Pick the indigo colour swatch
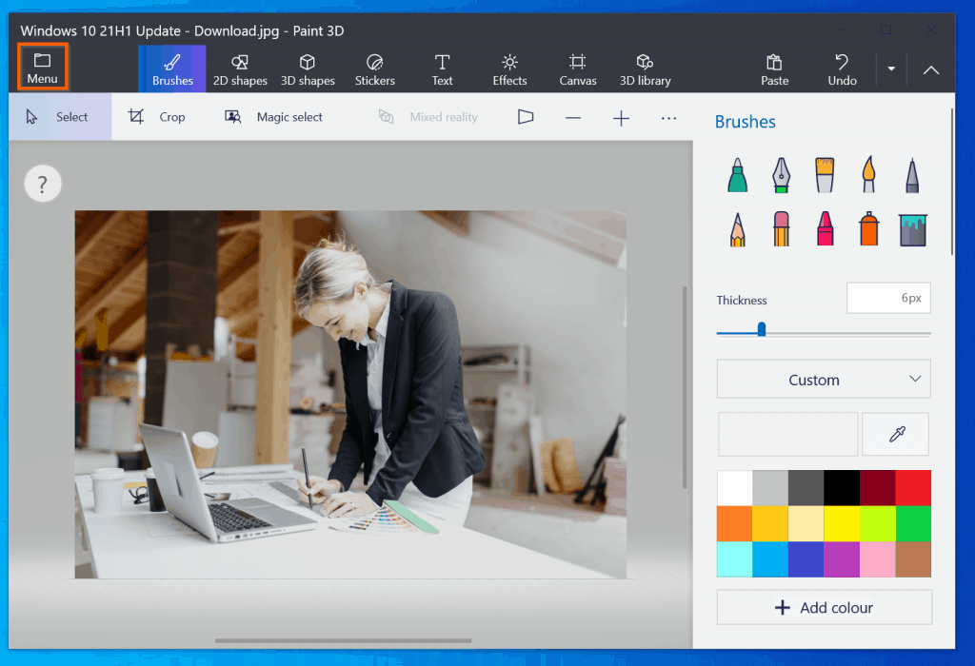975x666 pixels. (806, 559)
